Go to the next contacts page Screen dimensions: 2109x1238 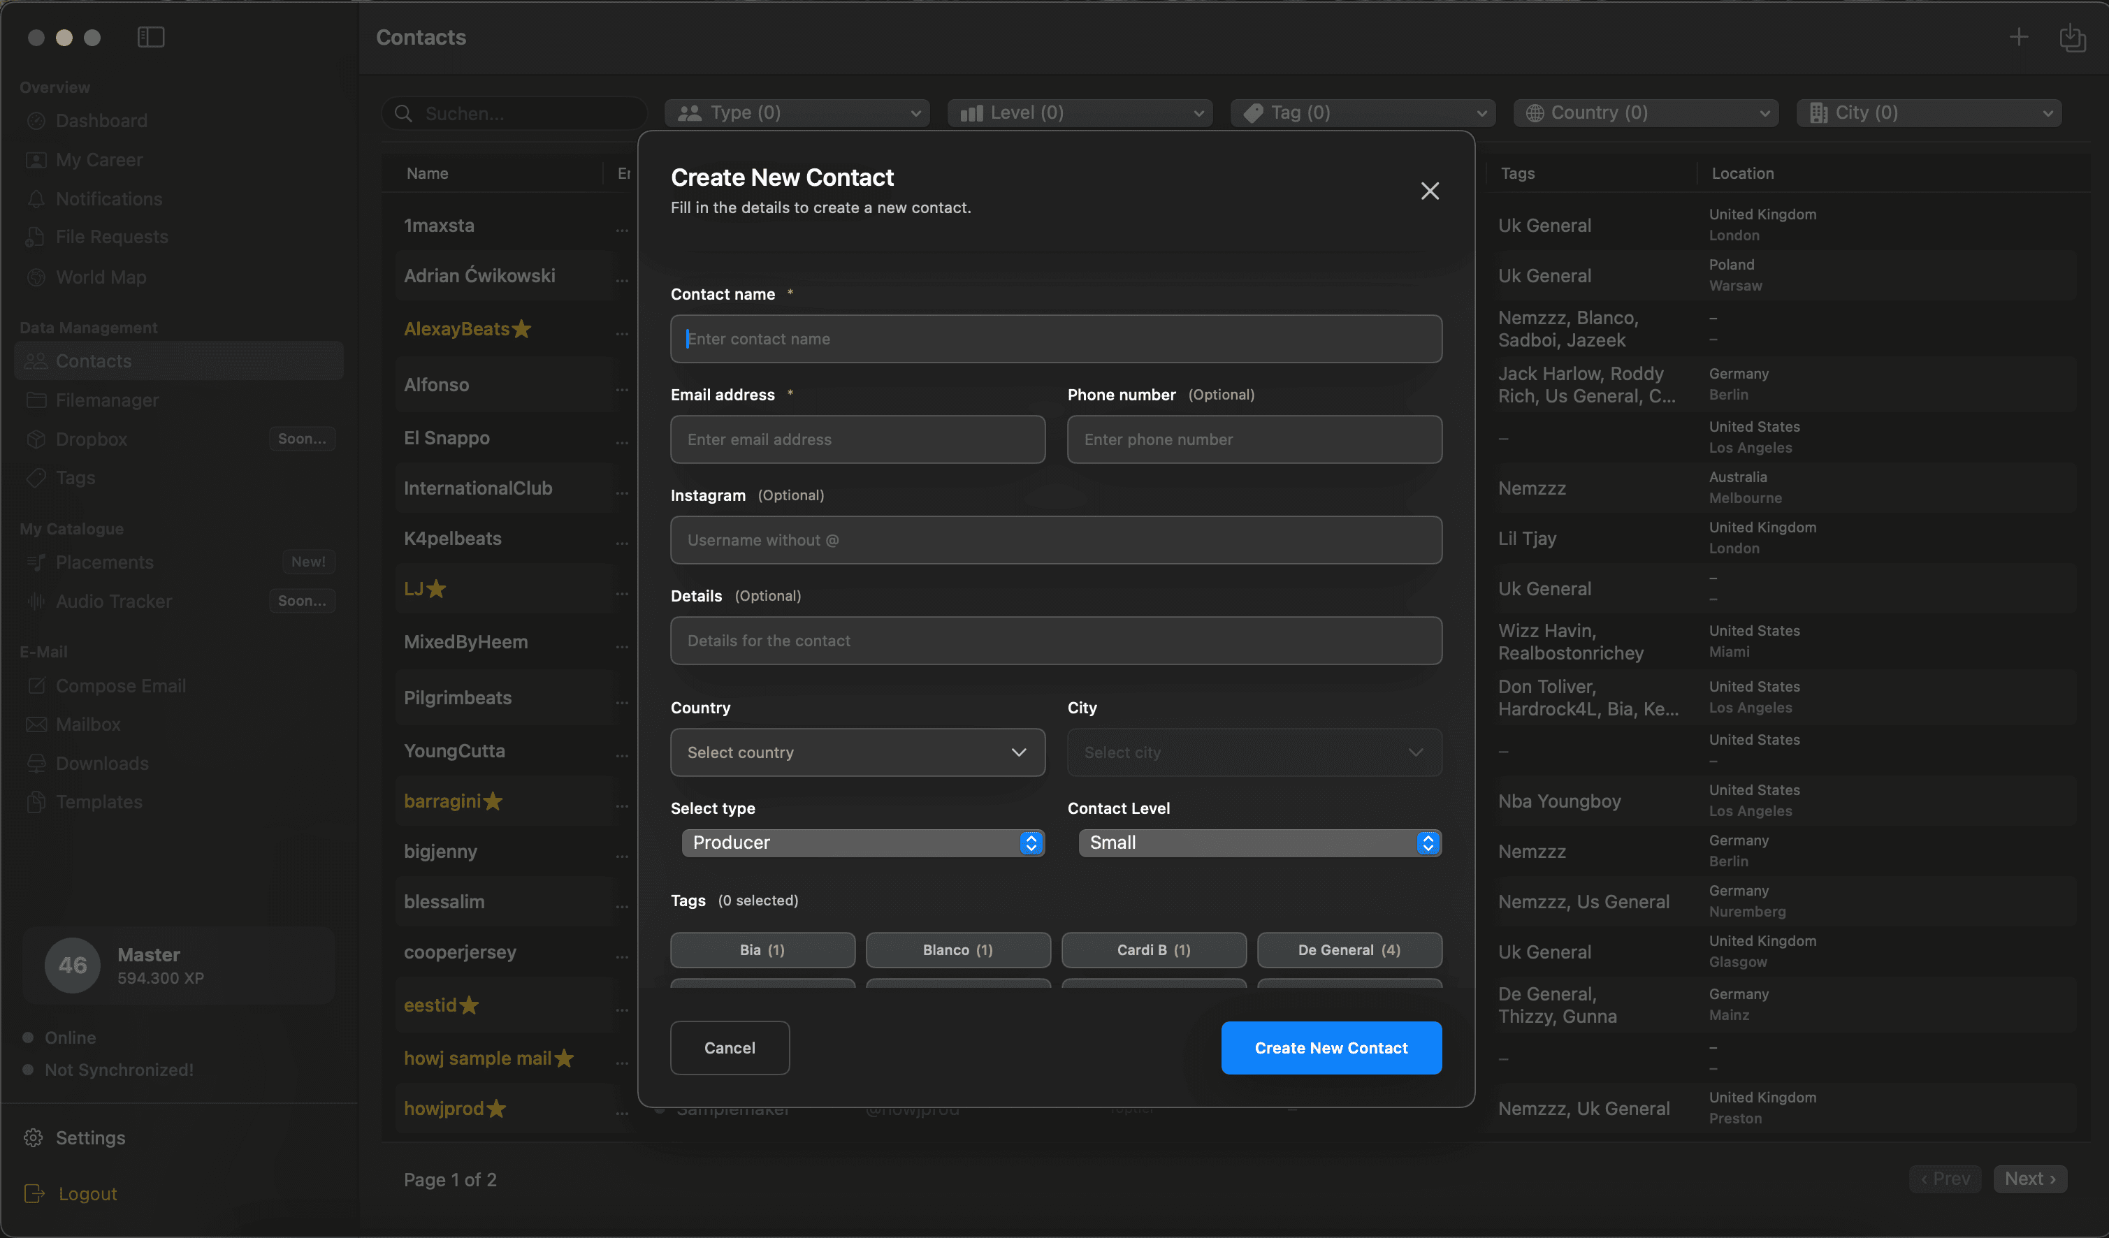click(x=2029, y=1179)
